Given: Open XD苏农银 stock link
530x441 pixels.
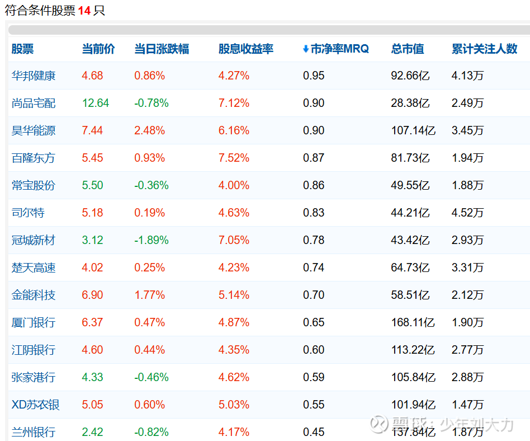Looking at the screenshot, I should (35, 405).
